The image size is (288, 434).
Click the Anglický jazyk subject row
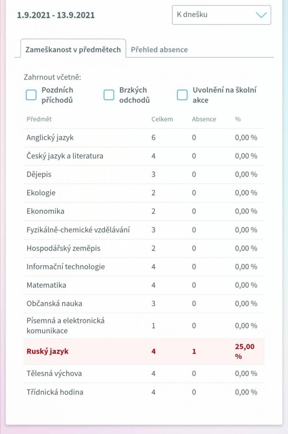pyautogui.click(x=144, y=138)
